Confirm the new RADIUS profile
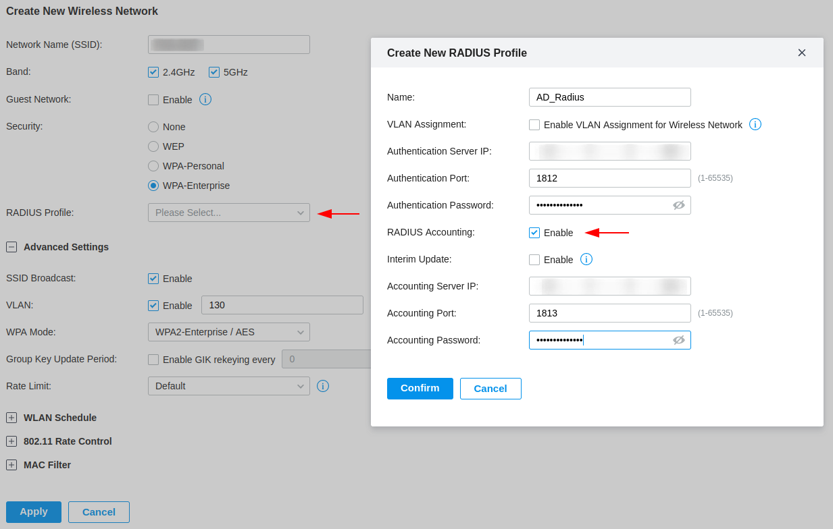 (x=420, y=389)
